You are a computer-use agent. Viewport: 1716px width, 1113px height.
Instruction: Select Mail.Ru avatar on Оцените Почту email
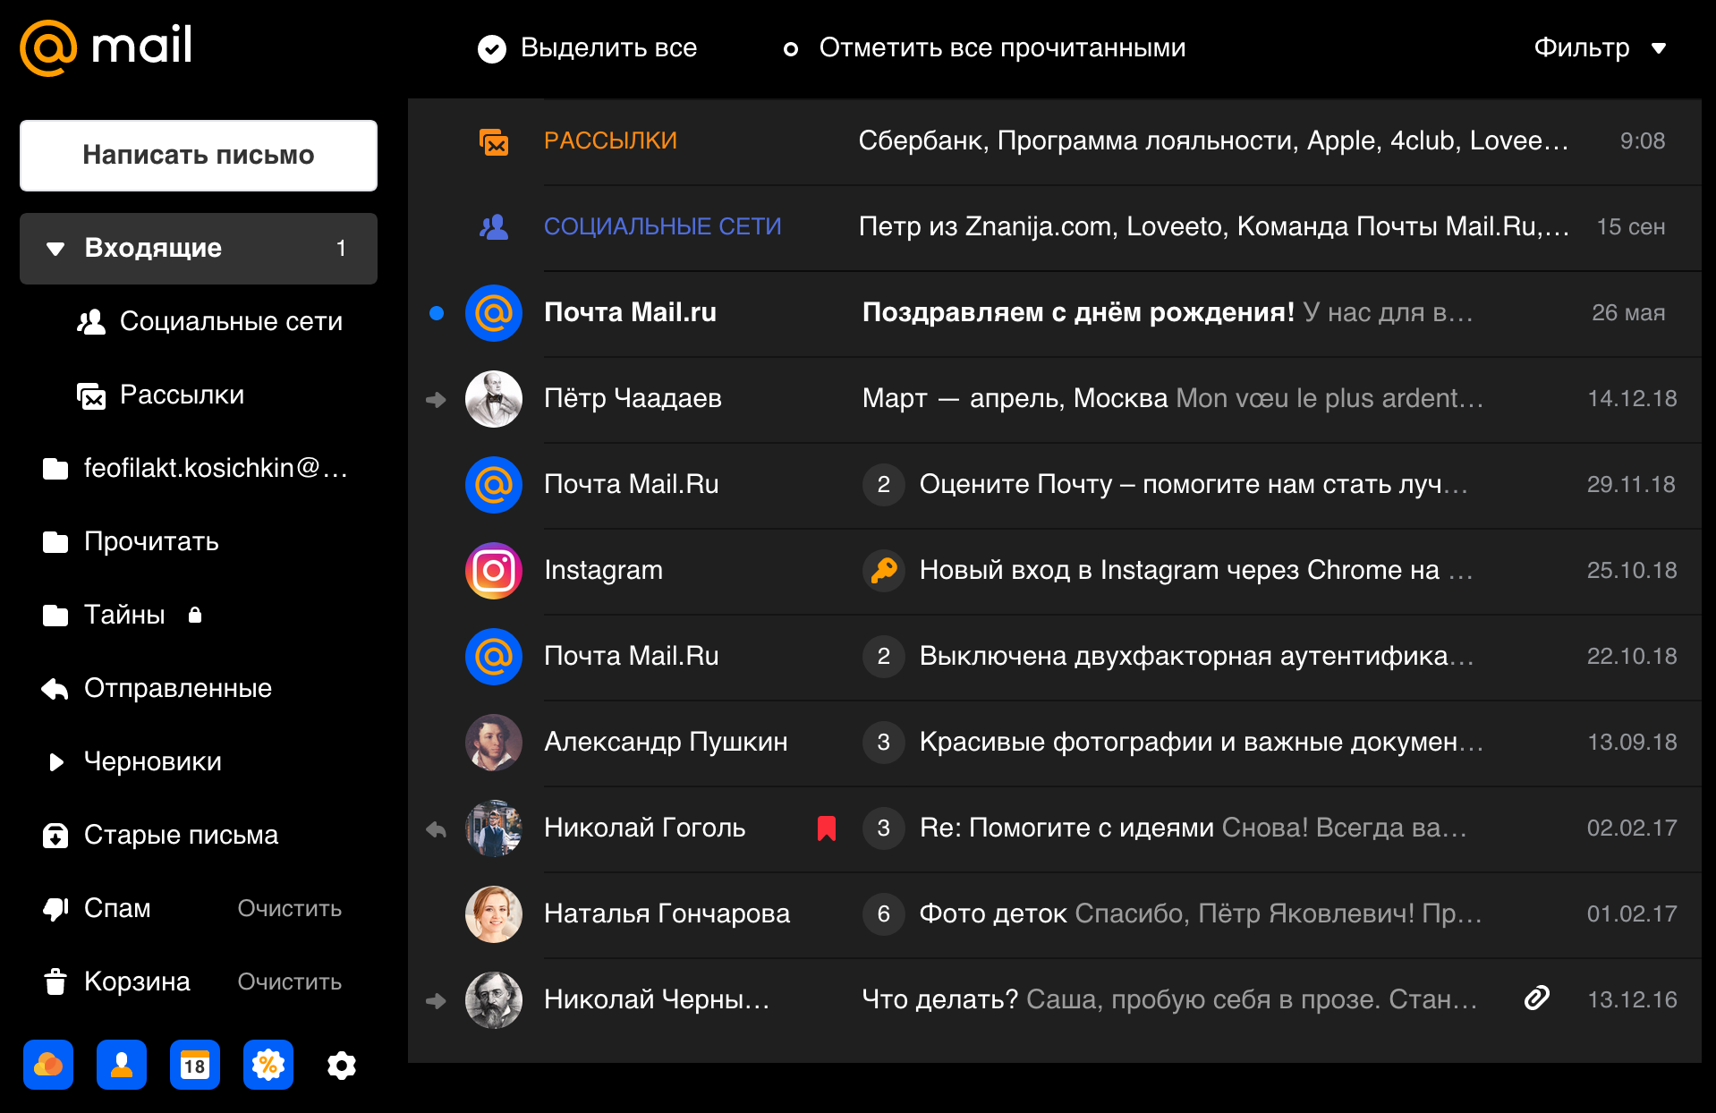[x=494, y=485]
